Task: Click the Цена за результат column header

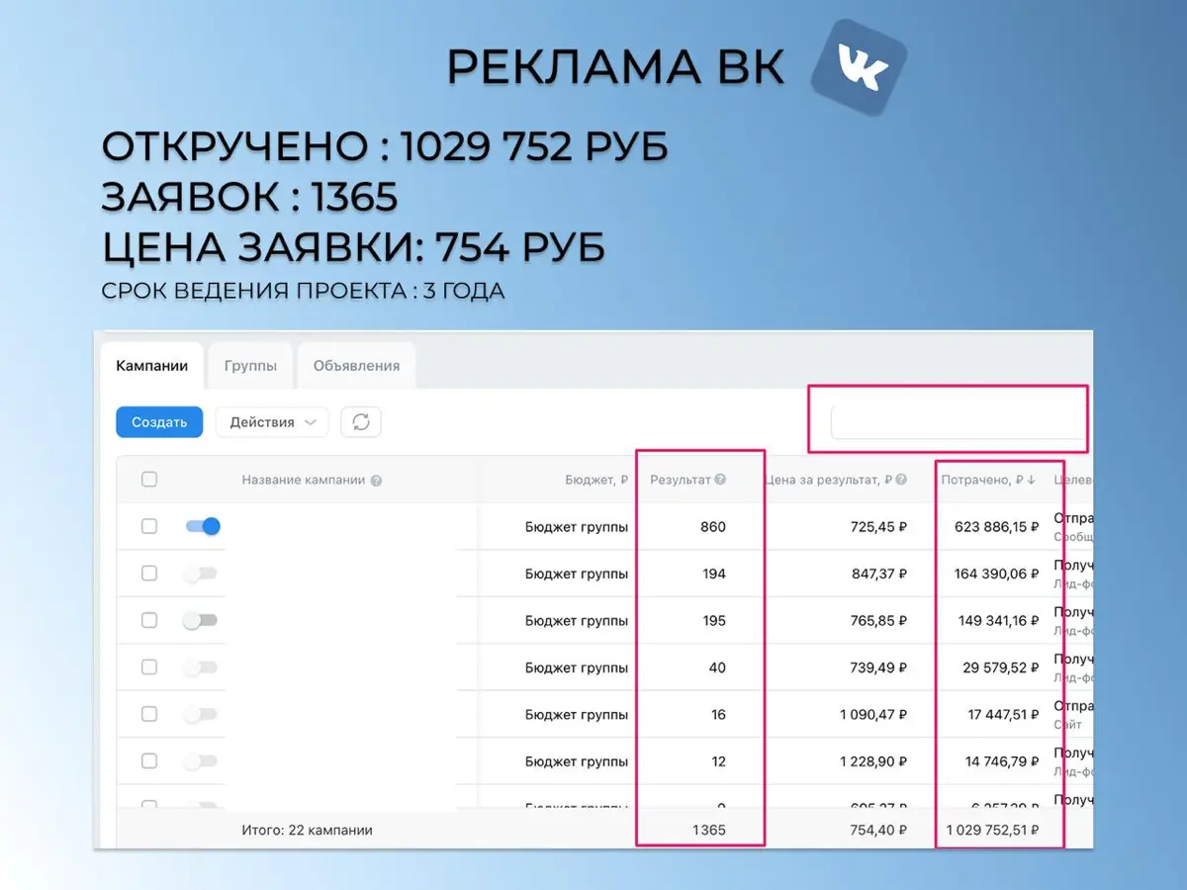Action: point(828,480)
